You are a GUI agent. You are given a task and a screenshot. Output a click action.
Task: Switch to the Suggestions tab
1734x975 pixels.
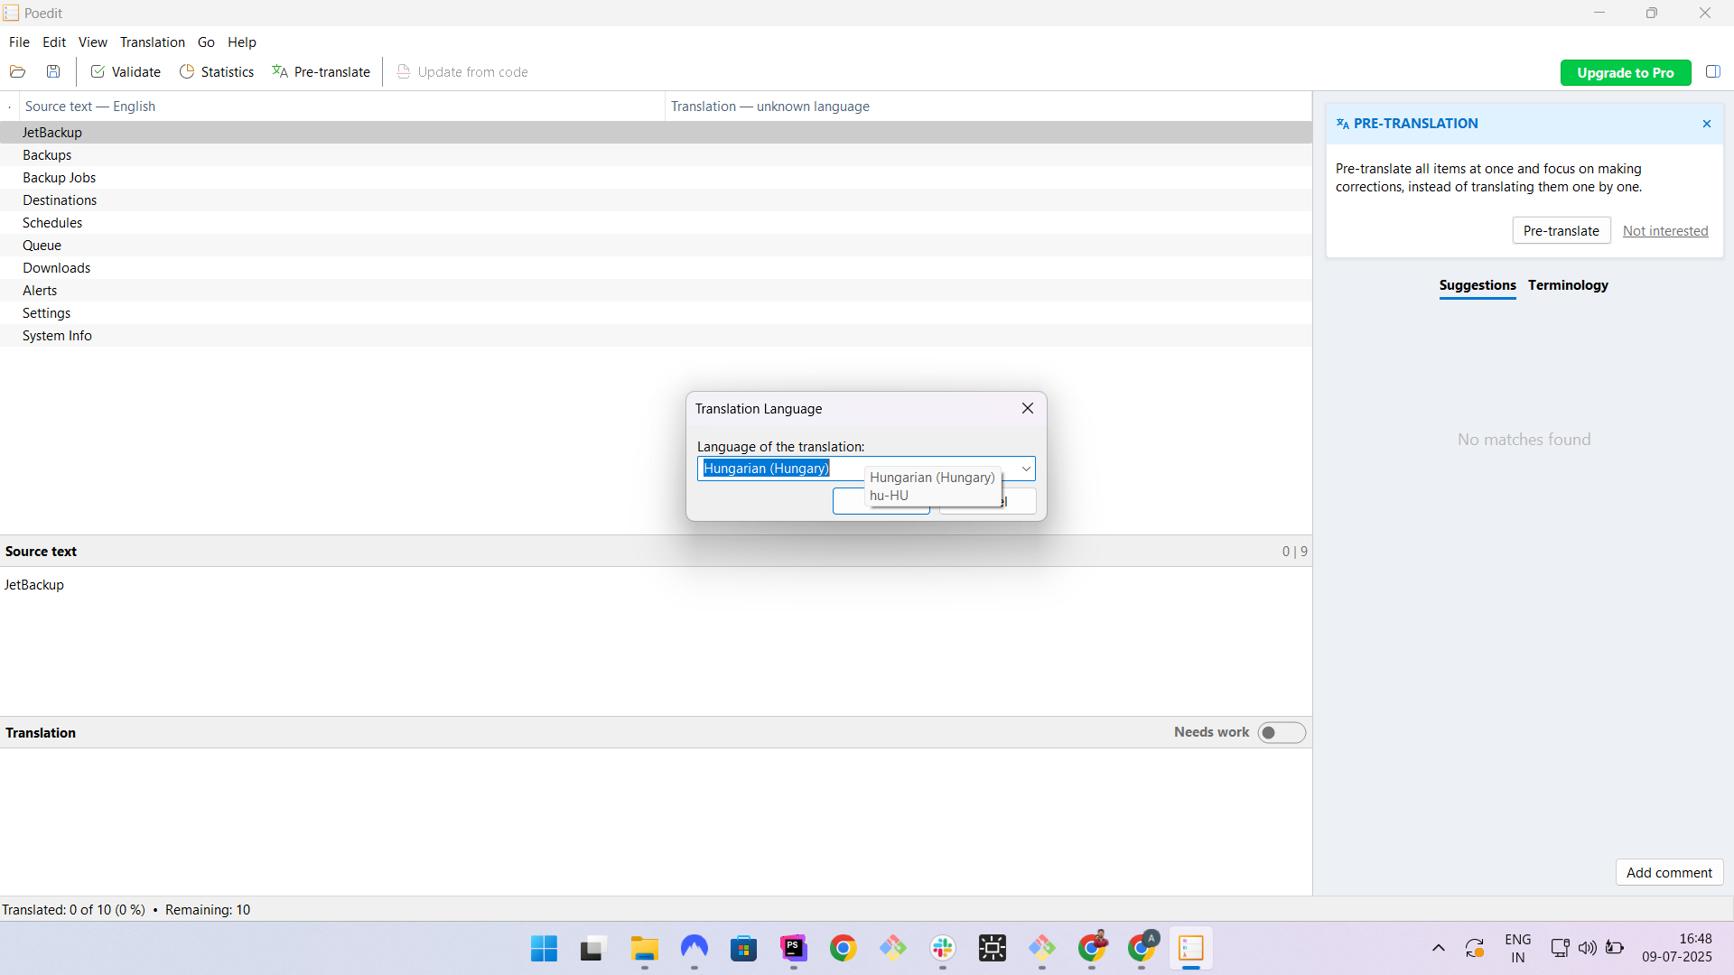(1478, 285)
